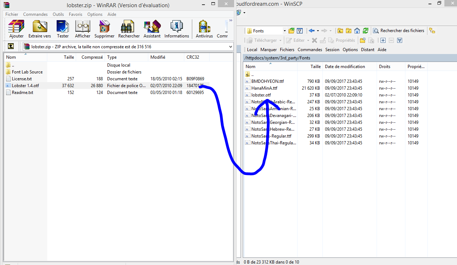Click the minus unselect-files icon in WinSCP
The width and height of the screenshot is (457, 265).
pos(391,40)
